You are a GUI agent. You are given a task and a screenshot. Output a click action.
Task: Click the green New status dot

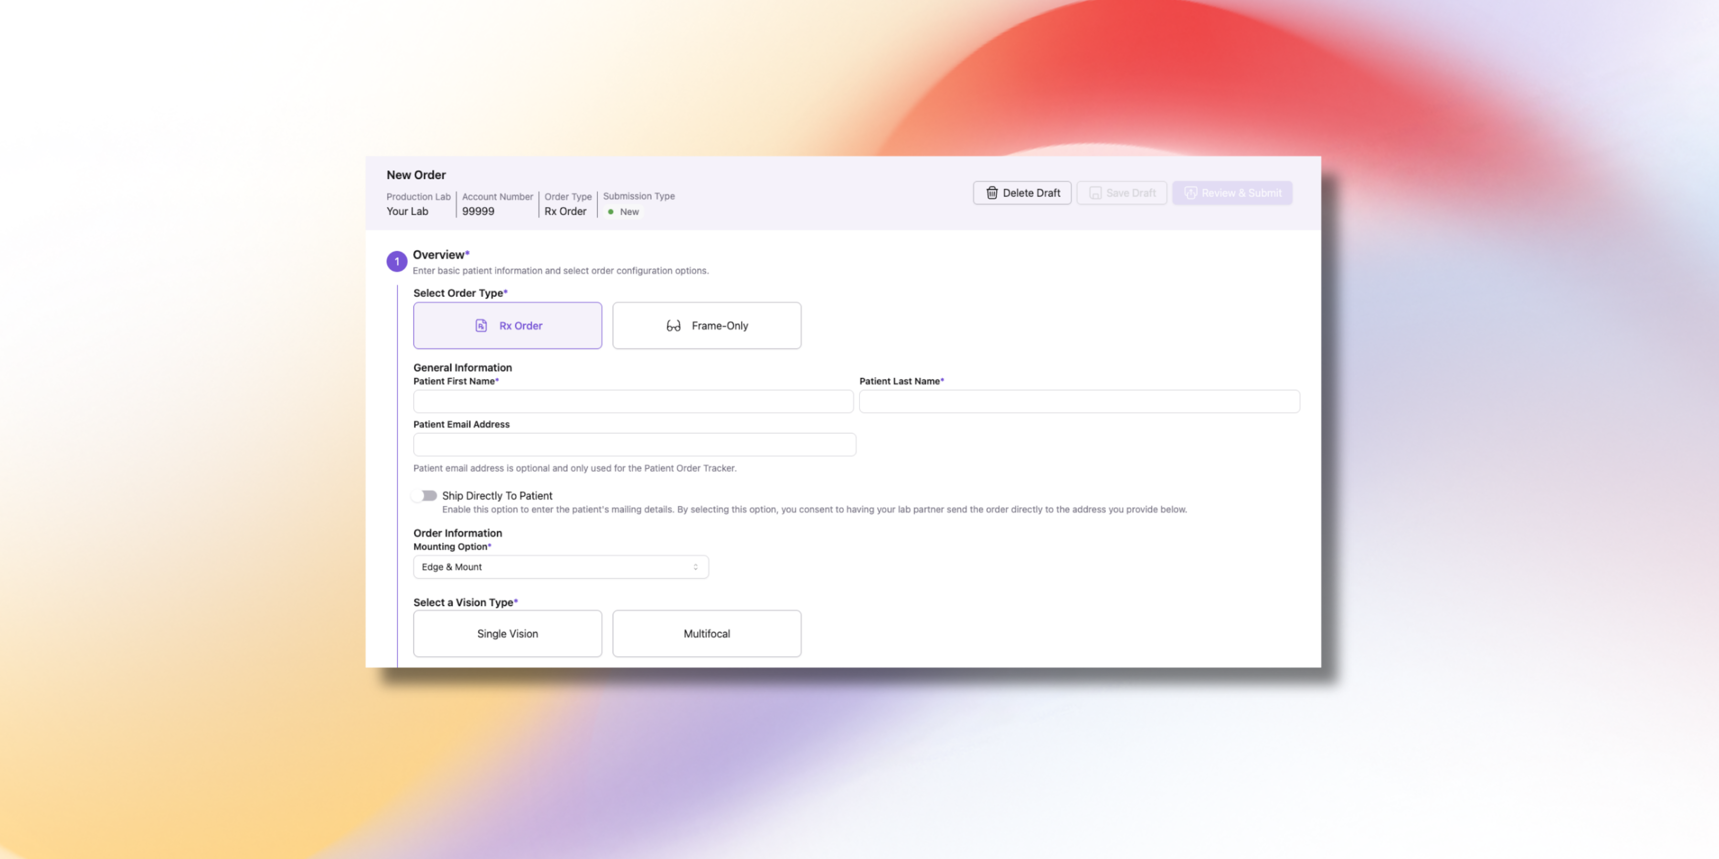(x=611, y=211)
